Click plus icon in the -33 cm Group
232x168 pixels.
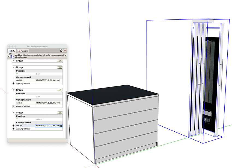(x=14, y=129)
